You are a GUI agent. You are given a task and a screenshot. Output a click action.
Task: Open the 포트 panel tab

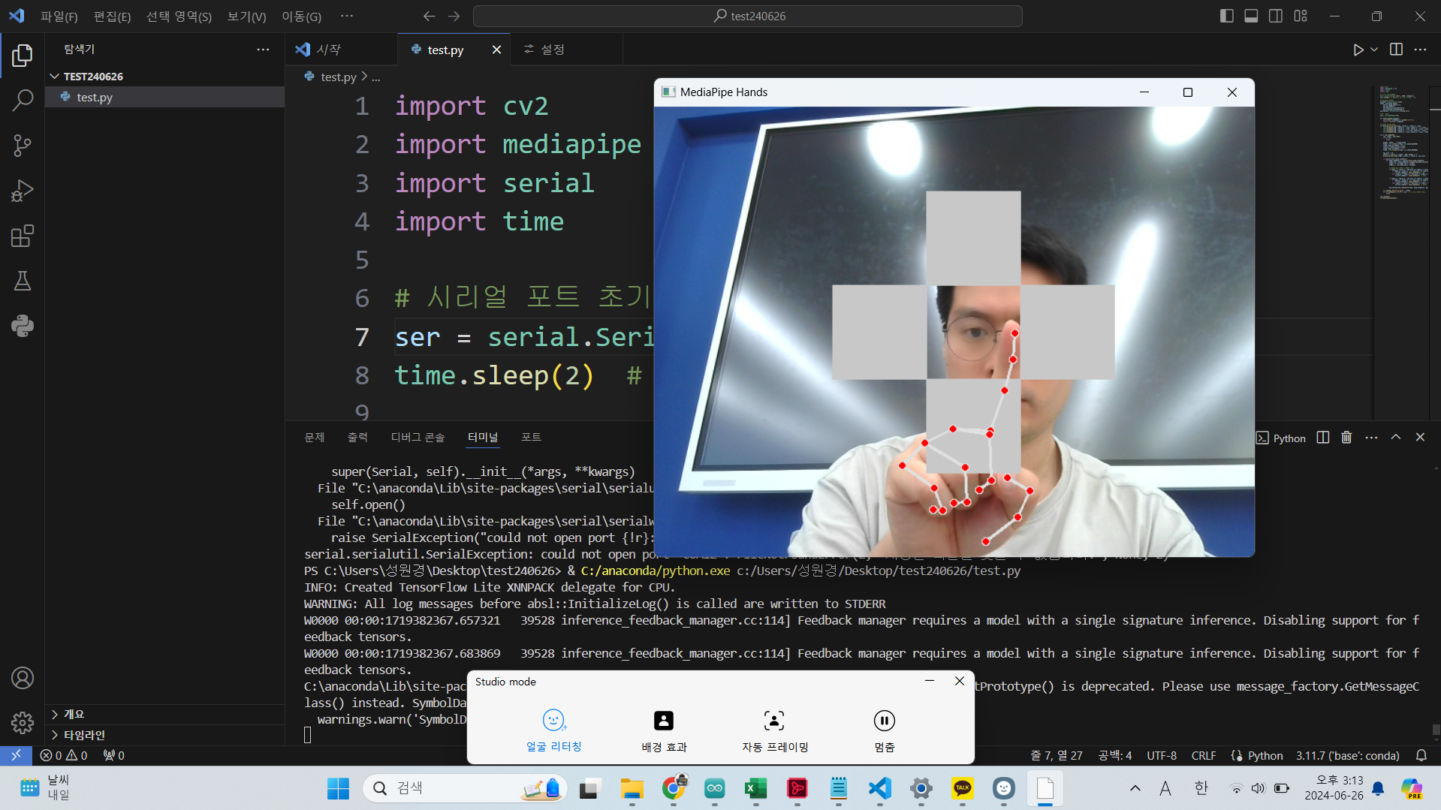(x=531, y=438)
